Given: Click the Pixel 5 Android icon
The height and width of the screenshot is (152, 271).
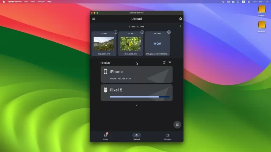Looking at the screenshot, I should [106, 90].
